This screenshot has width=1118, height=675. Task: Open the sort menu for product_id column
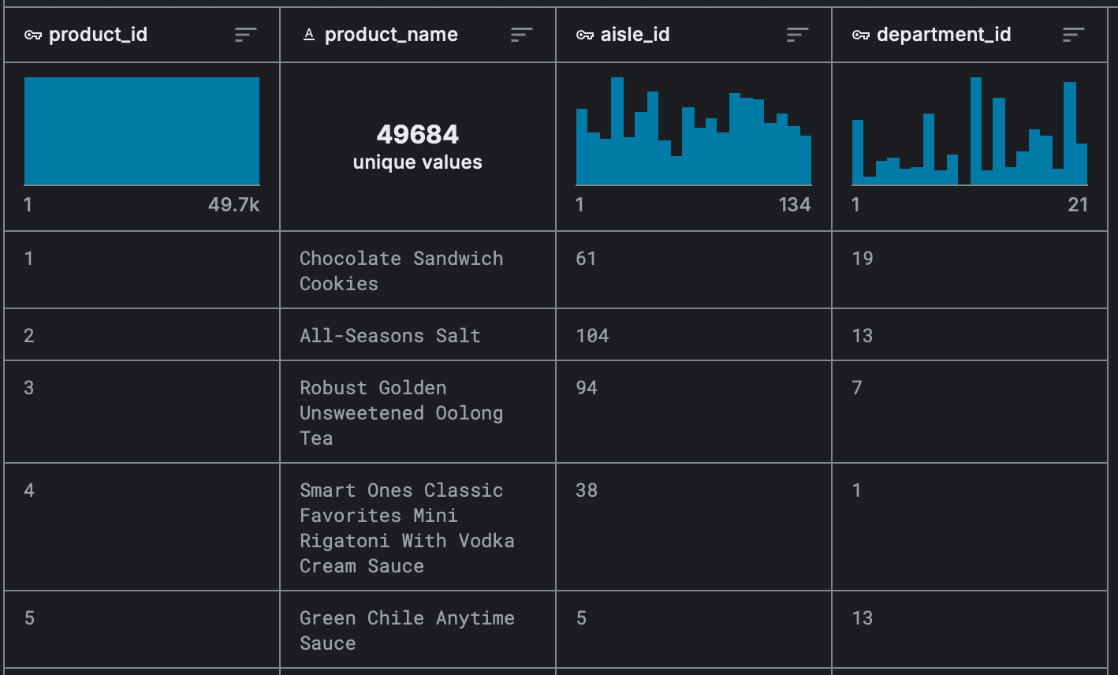click(x=246, y=35)
